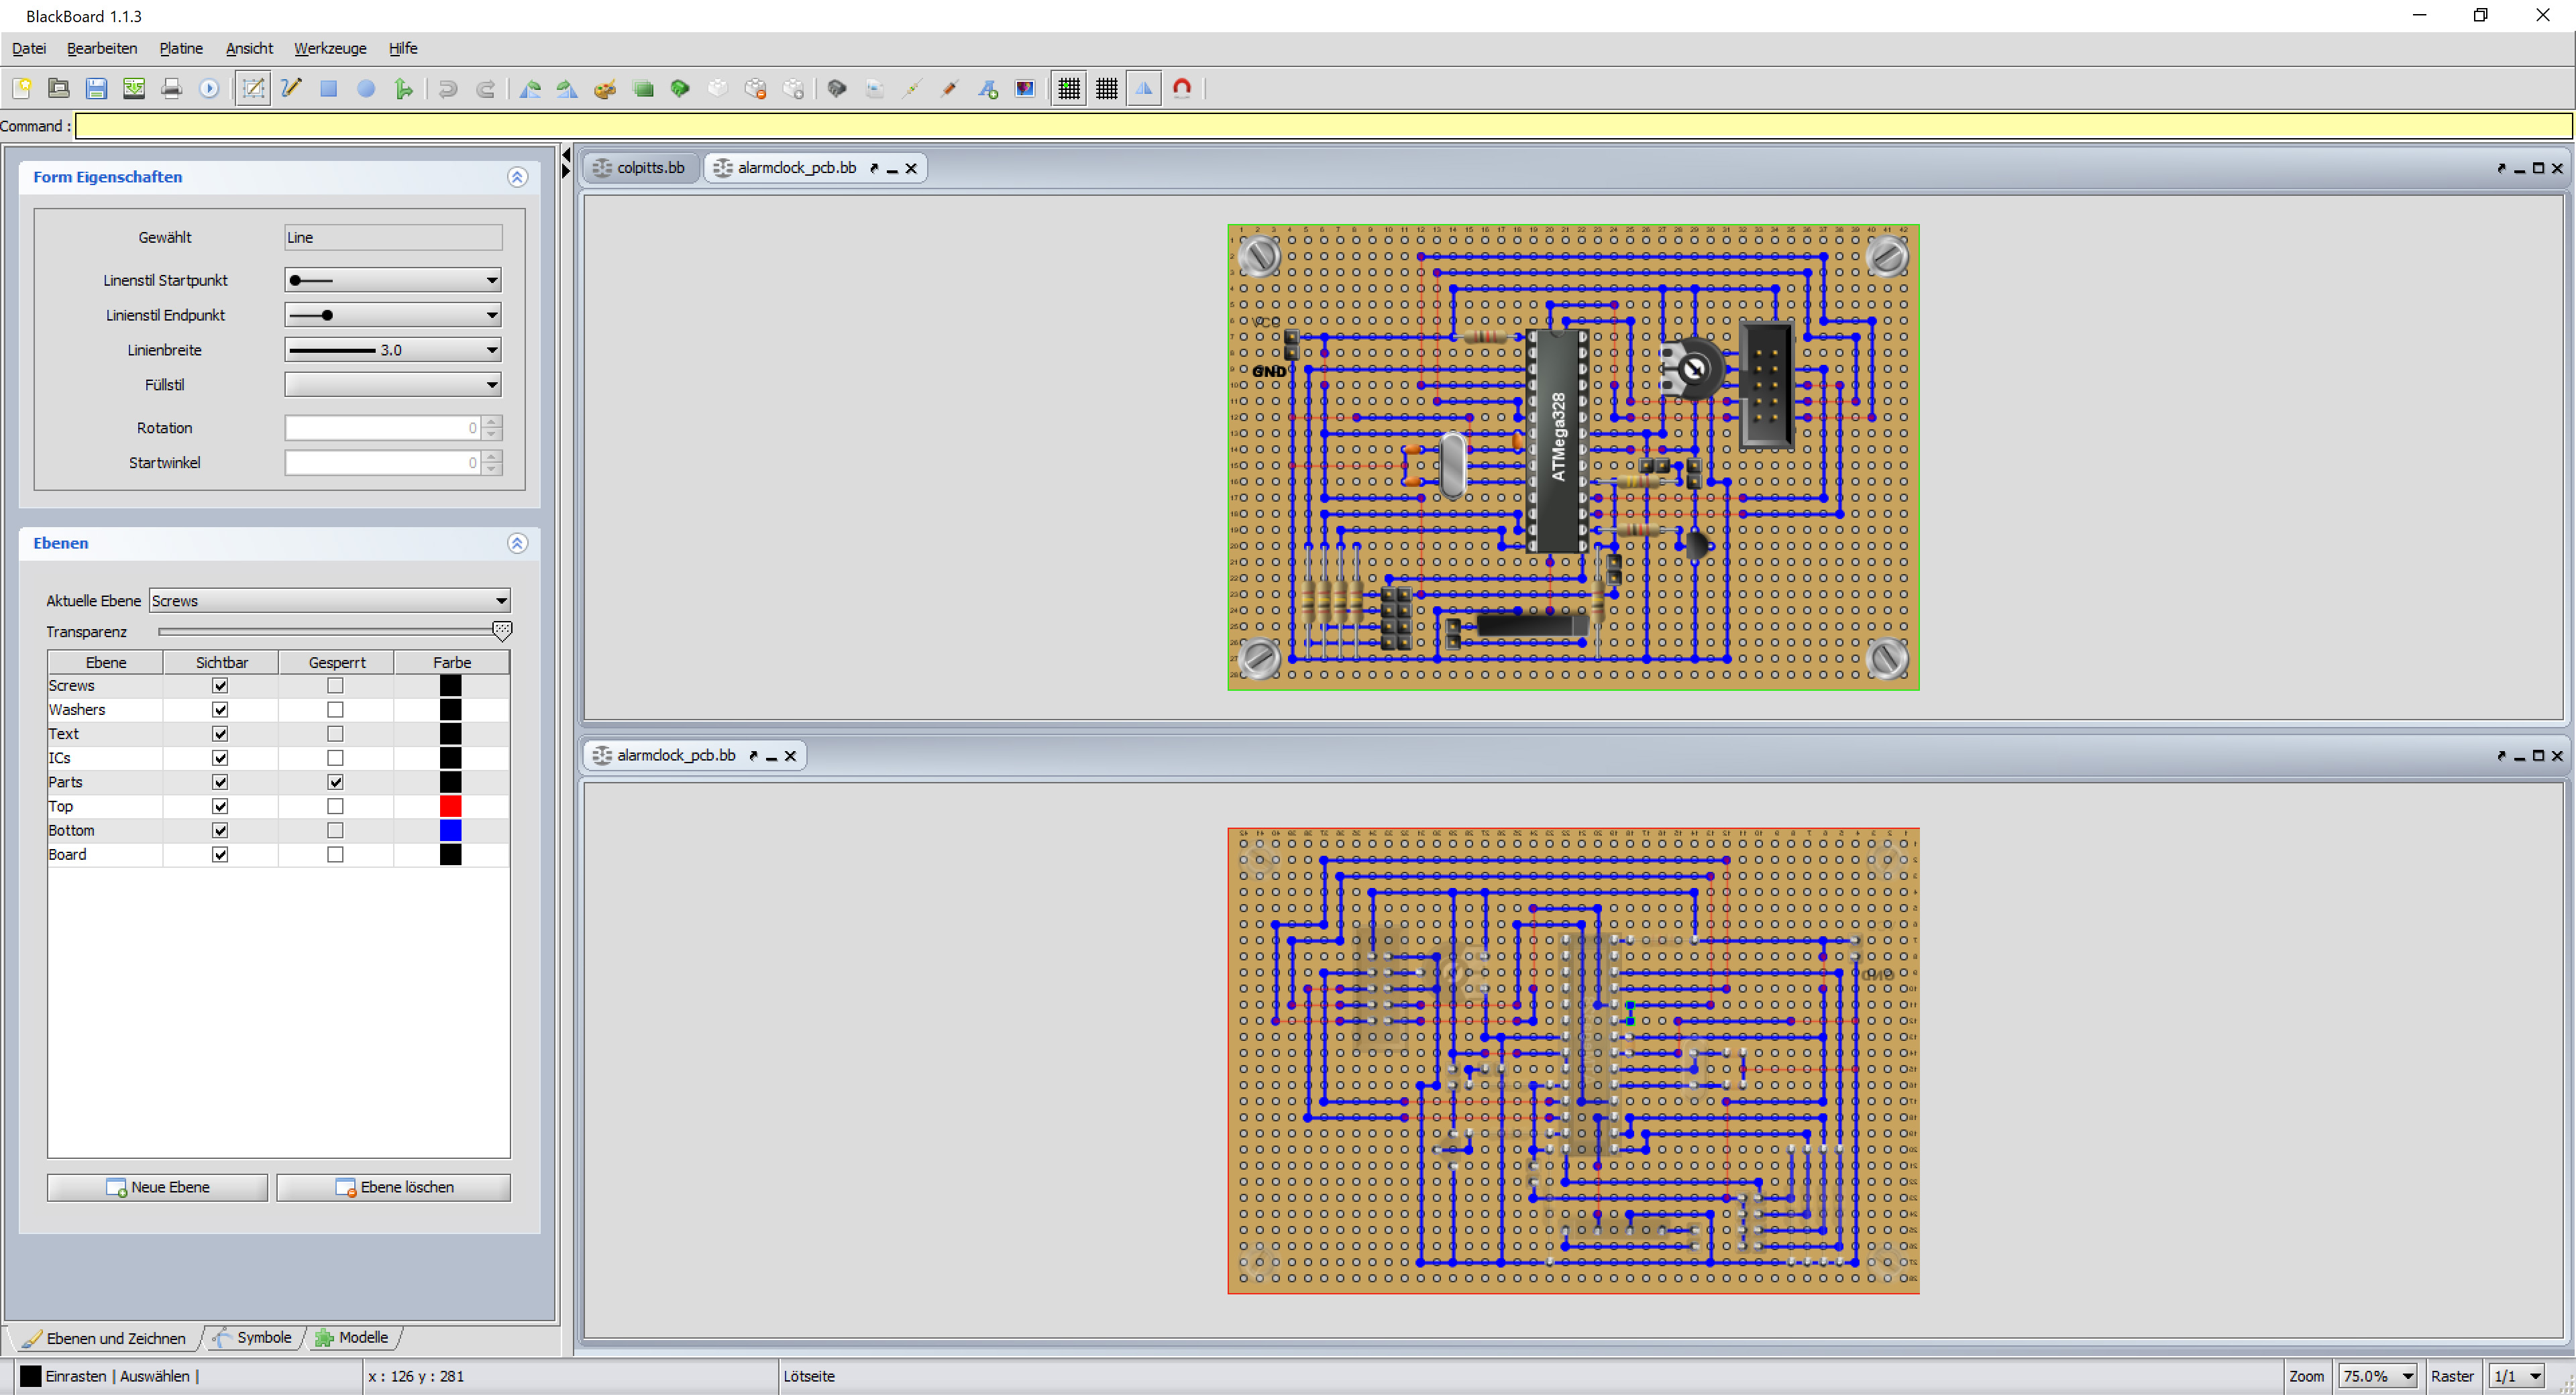Image resolution: width=2576 pixels, height=1395 pixels.
Task: Click the blue Bottom layer color swatch
Action: tap(450, 830)
